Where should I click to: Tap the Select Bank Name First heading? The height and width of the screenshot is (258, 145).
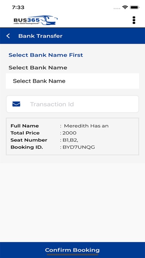coord(46,55)
